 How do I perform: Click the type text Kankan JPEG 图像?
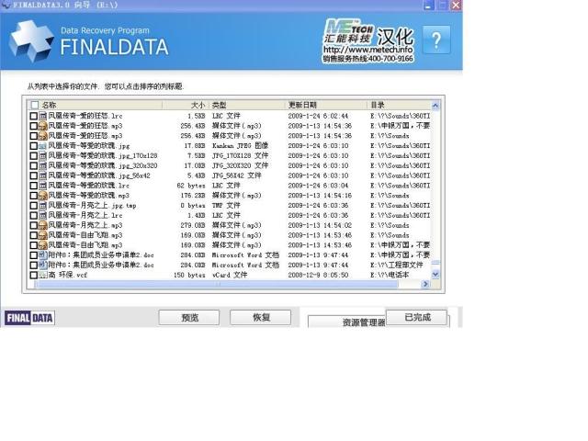[x=240, y=145]
